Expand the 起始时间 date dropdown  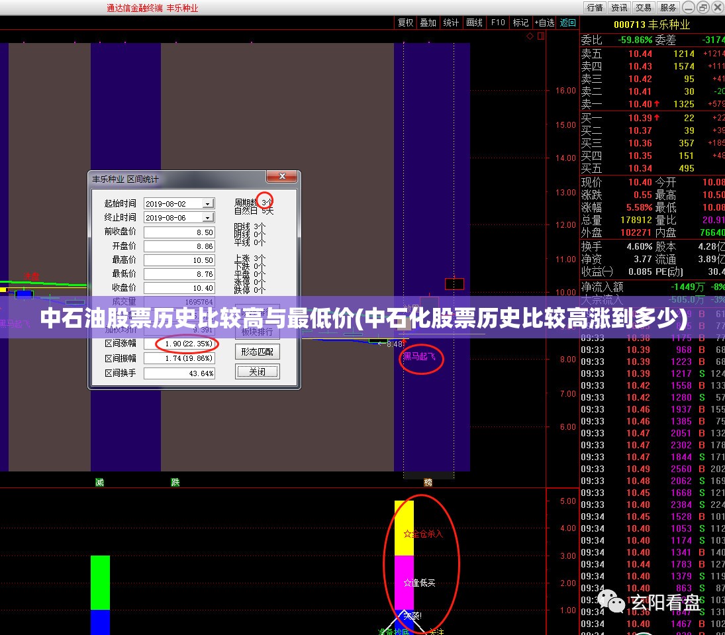tap(208, 204)
